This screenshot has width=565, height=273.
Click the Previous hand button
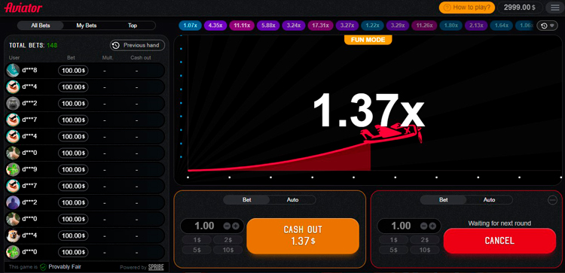point(137,45)
